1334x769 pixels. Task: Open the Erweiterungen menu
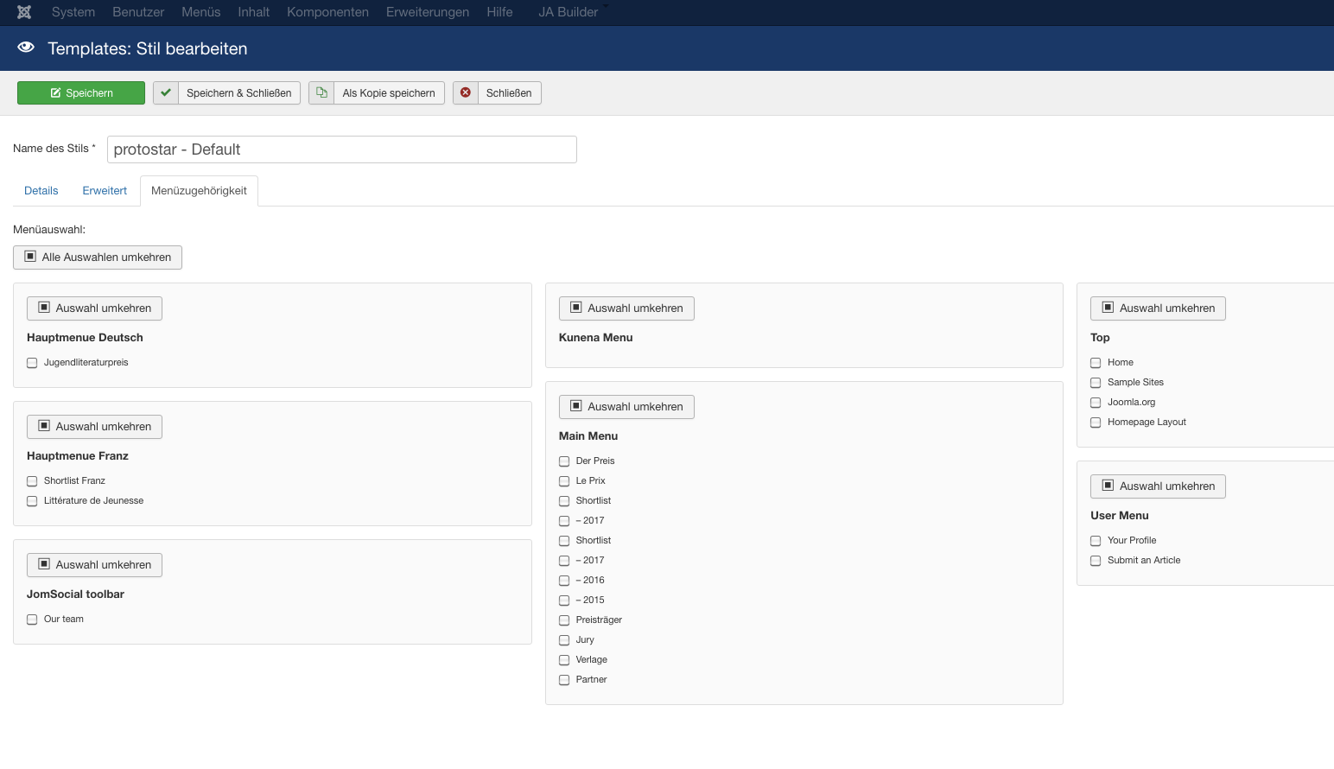coord(428,12)
